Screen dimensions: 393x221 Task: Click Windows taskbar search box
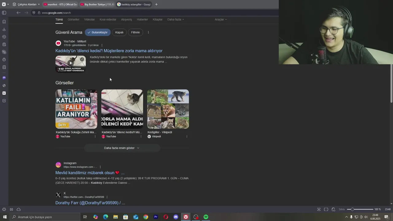[x=45, y=217]
